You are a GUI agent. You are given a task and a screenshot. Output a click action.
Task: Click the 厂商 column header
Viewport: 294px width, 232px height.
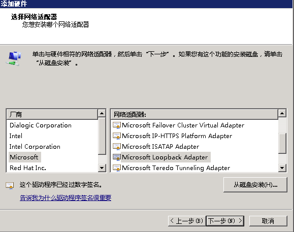(52, 114)
